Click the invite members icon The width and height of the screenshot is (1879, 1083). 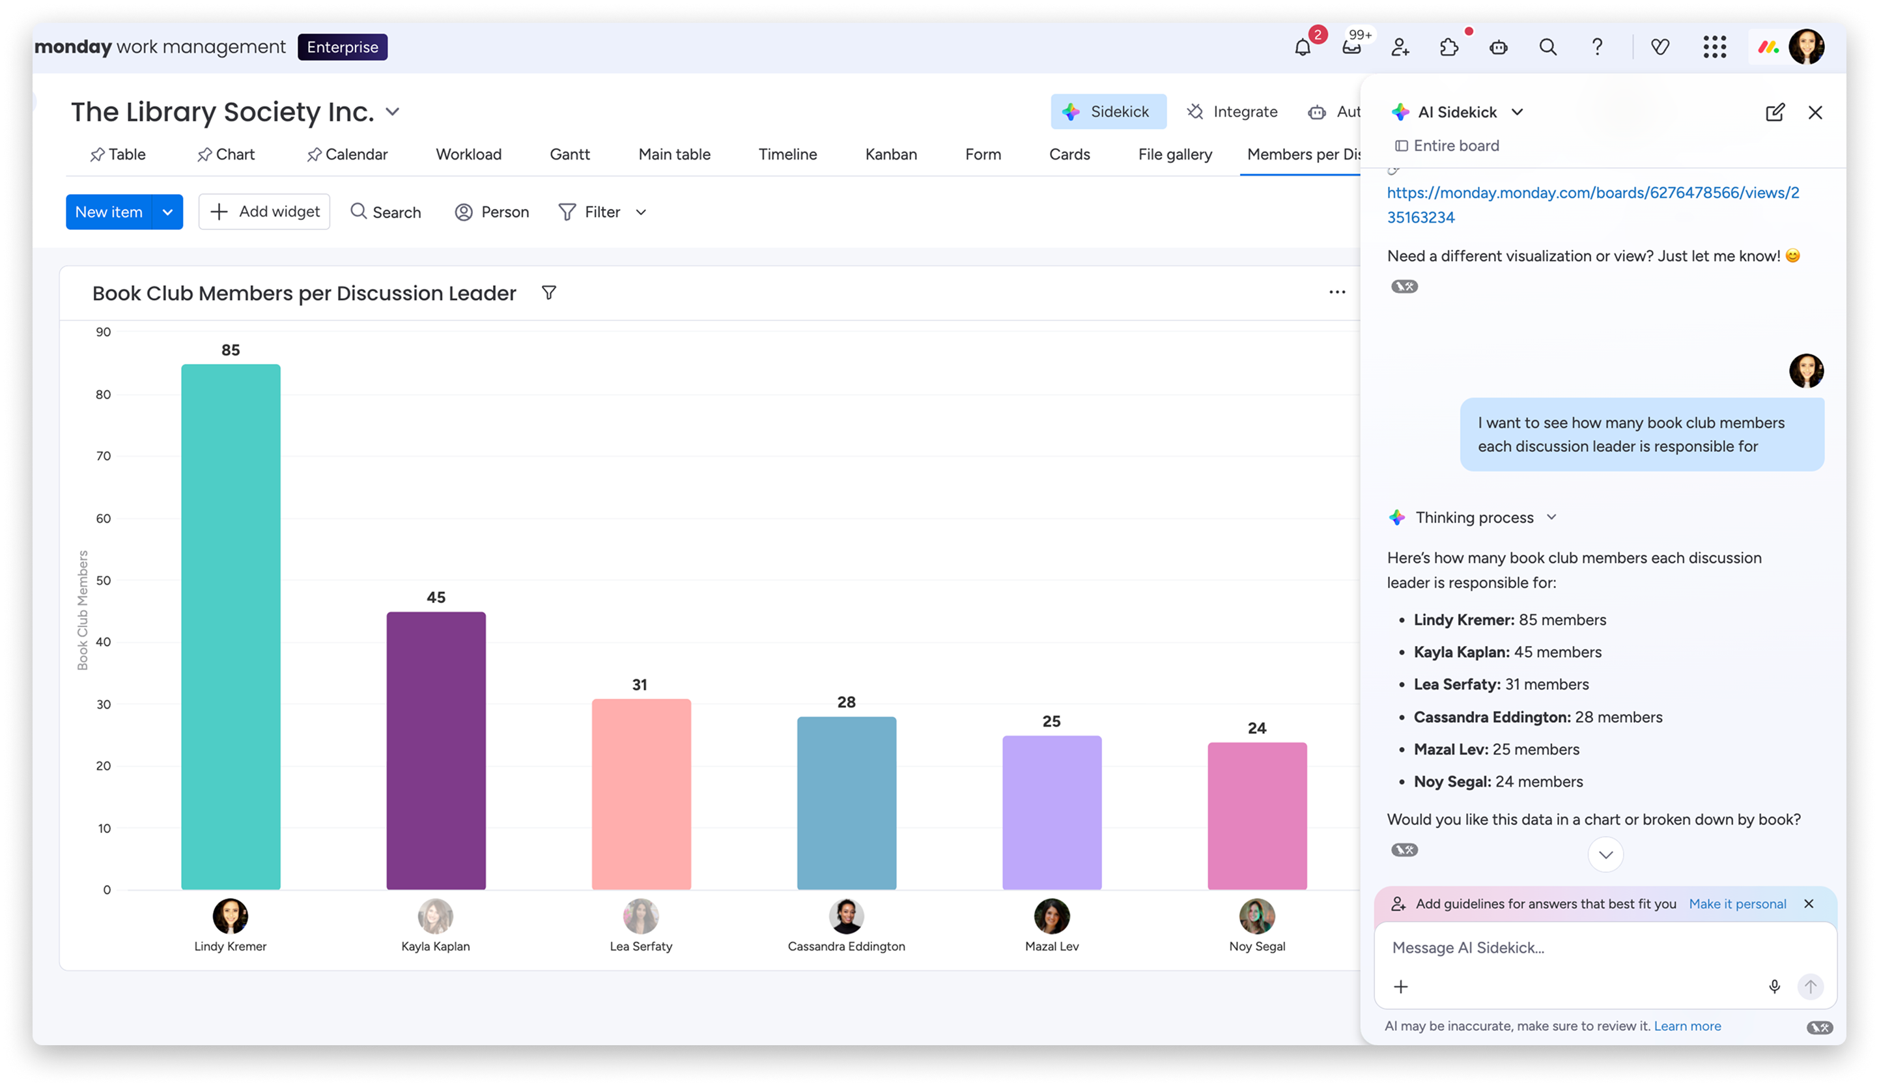(x=1400, y=48)
